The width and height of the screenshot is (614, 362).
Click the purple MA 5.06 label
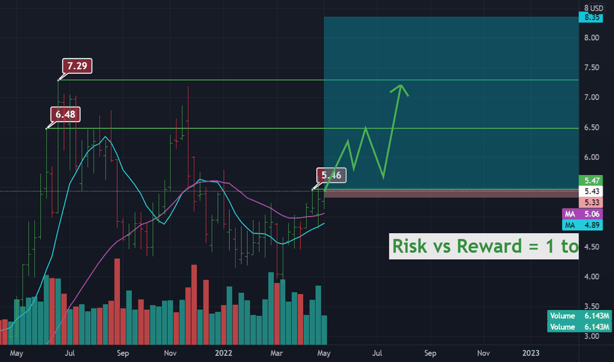pyautogui.click(x=582, y=214)
